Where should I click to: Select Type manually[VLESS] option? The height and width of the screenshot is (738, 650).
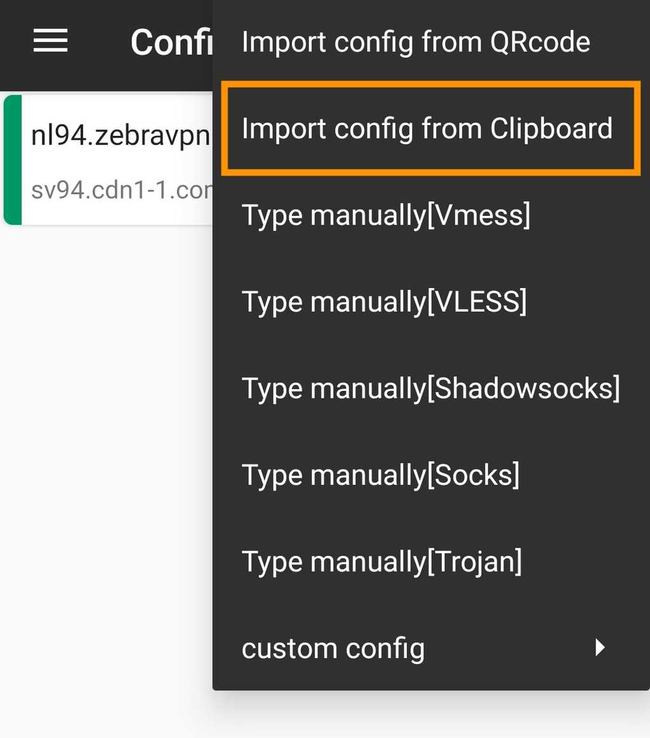point(383,301)
